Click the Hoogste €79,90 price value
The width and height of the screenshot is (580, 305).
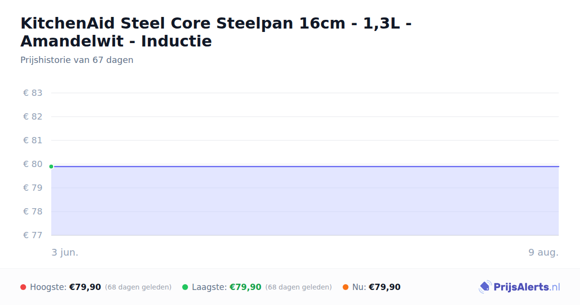click(85, 287)
